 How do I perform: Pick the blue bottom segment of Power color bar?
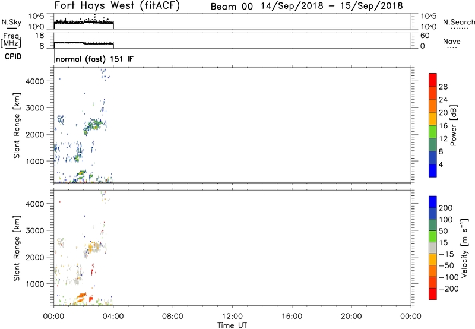pyautogui.click(x=433, y=170)
